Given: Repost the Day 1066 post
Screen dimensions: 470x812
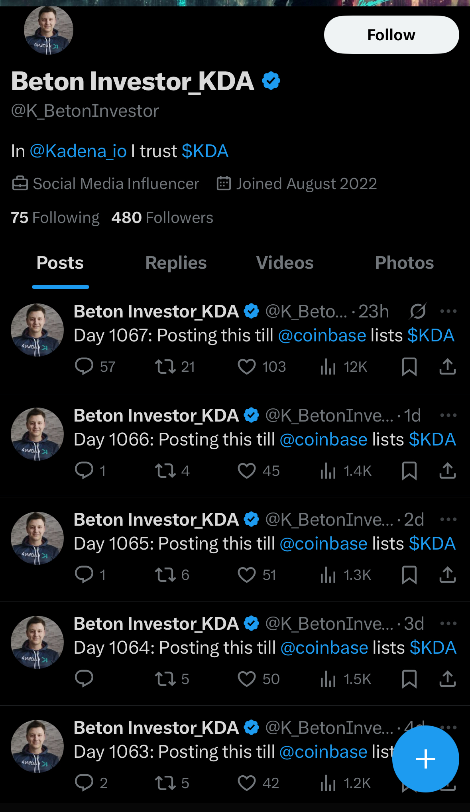Looking at the screenshot, I should click(165, 471).
